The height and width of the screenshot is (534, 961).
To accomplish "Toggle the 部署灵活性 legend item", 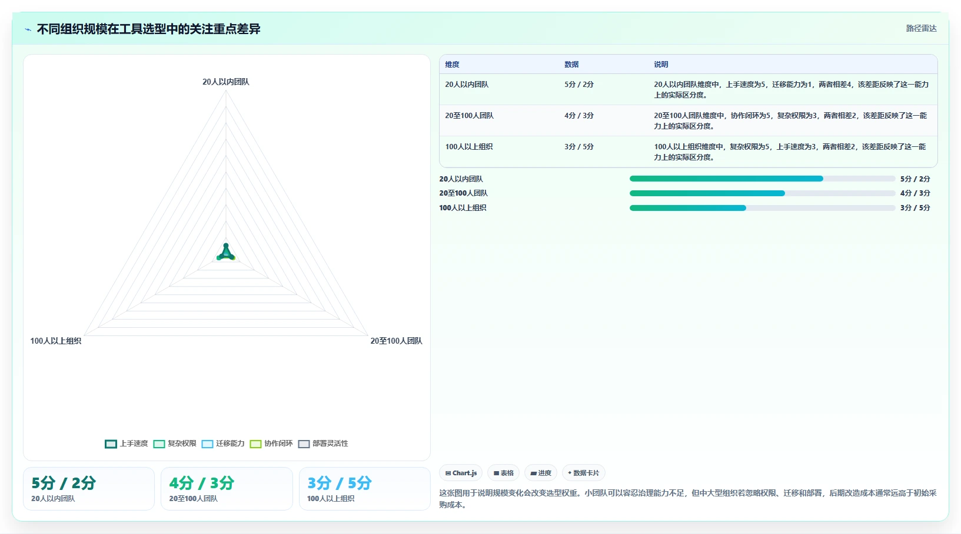I will click(323, 444).
